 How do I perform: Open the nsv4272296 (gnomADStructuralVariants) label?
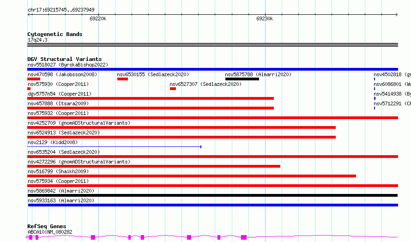(79, 162)
